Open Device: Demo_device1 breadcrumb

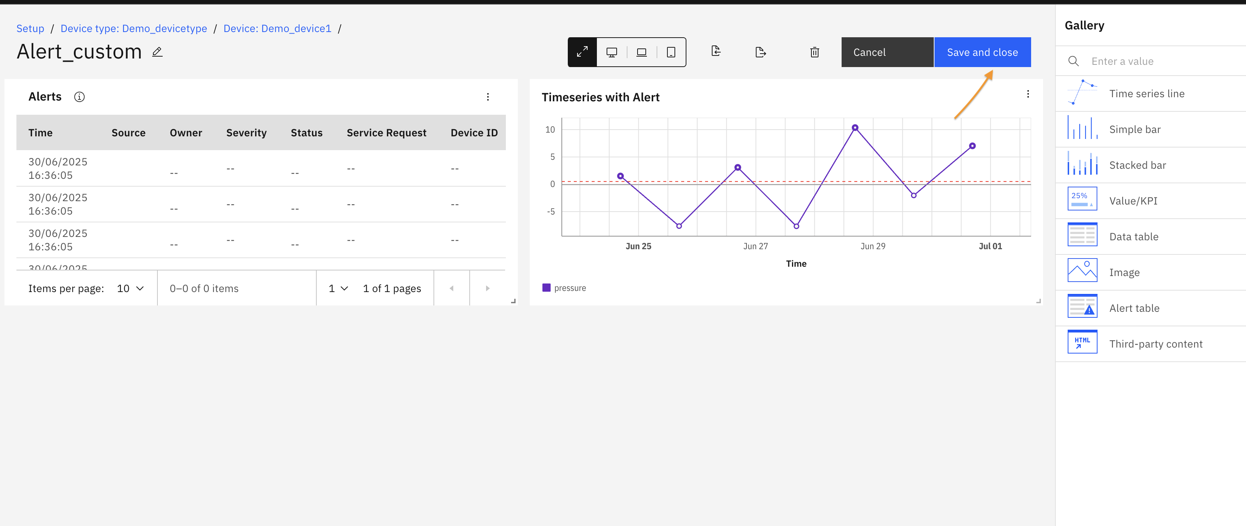pyautogui.click(x=277, y=28)
